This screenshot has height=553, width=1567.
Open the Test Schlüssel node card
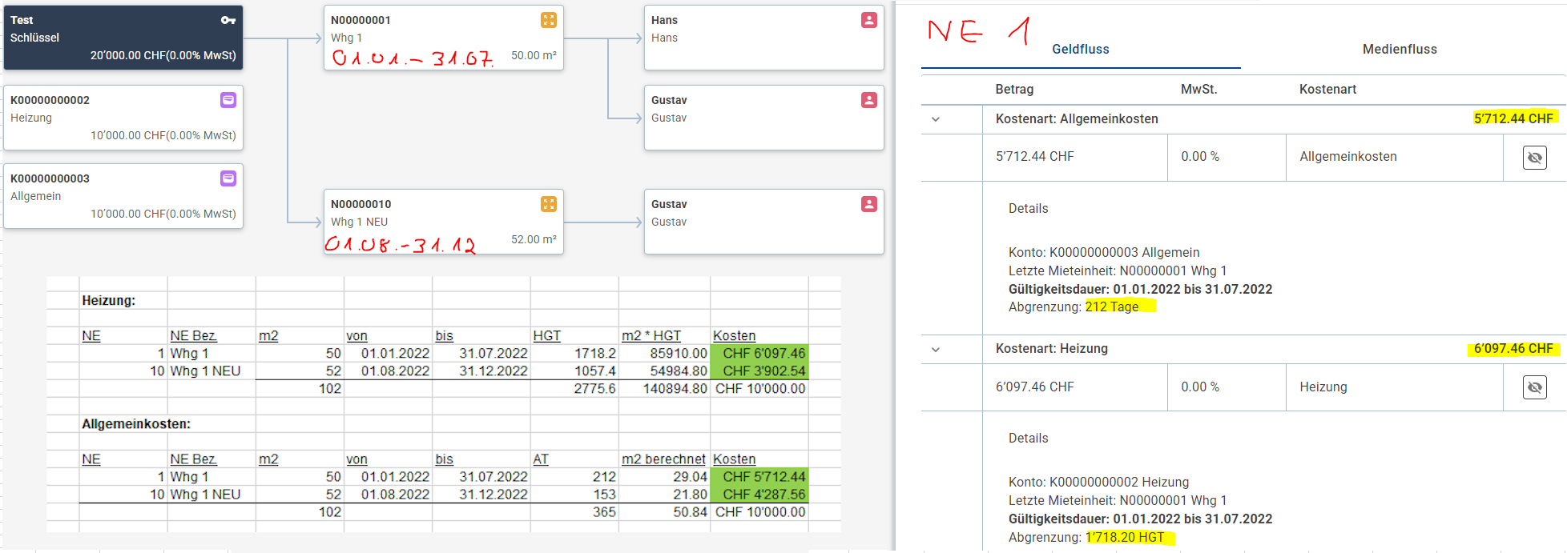(123, 38)
